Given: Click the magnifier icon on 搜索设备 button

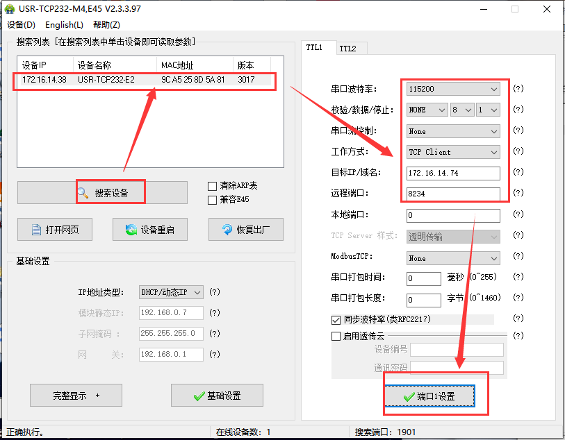Looking at the screenshot, I should (x=84, y=193).
